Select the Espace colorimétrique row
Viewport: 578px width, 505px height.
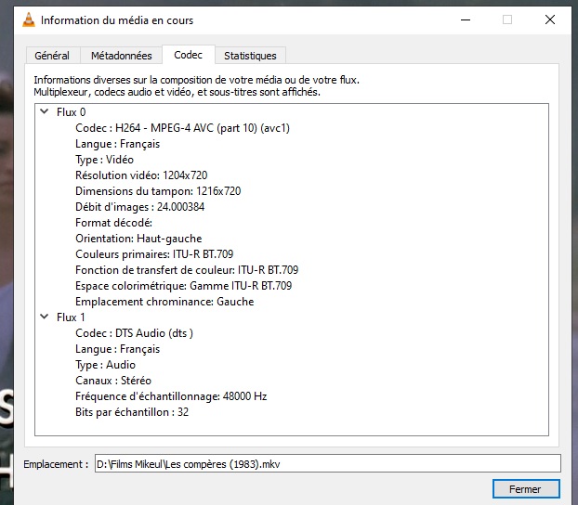click(x=184, y=286)
